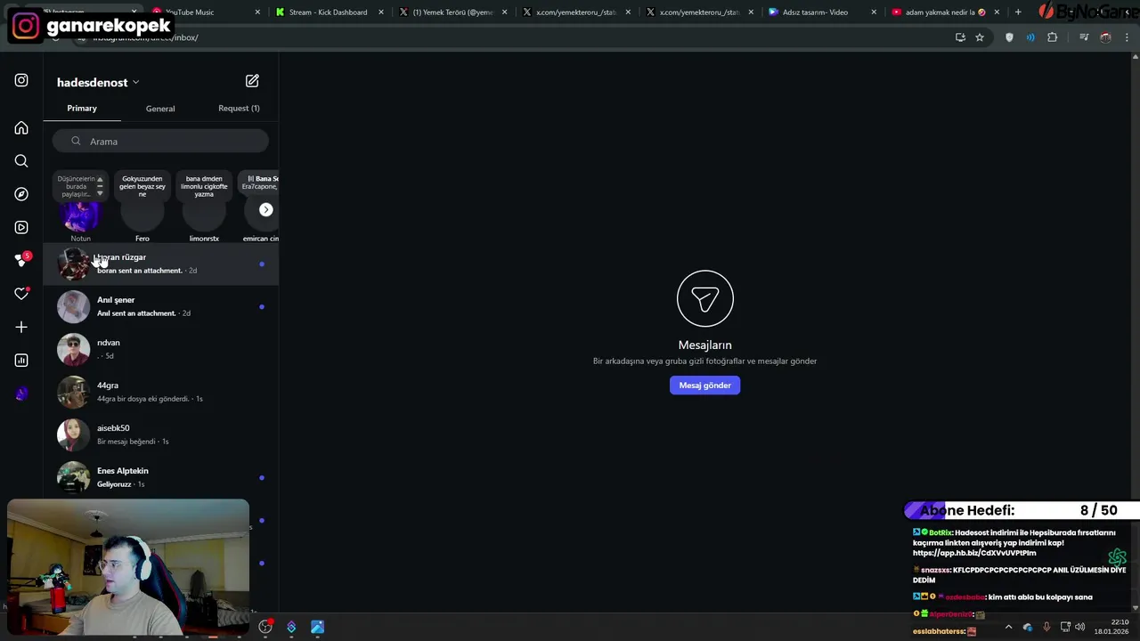Image resolution: width=1140 pixels, height=641 pixels.
Task: Click the Arama search field
Action: 160,142
